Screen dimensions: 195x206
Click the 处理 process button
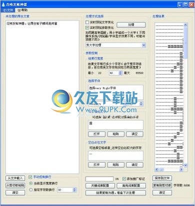pyautogui.click(x=131, y=24)
